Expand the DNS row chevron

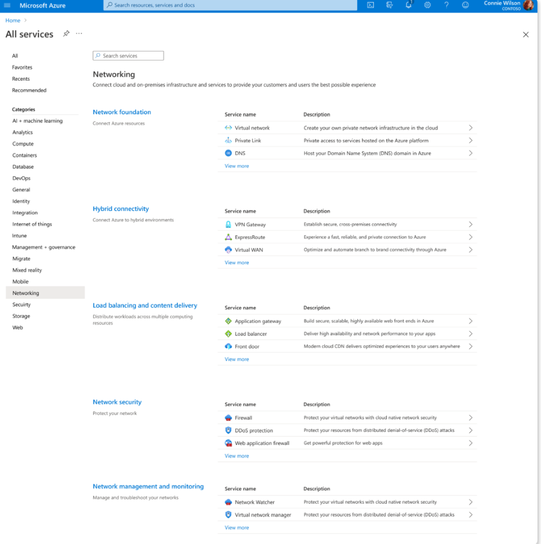[x=470, y=153]
